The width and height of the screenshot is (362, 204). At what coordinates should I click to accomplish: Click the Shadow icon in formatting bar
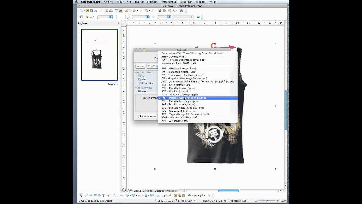pos(198,17)
